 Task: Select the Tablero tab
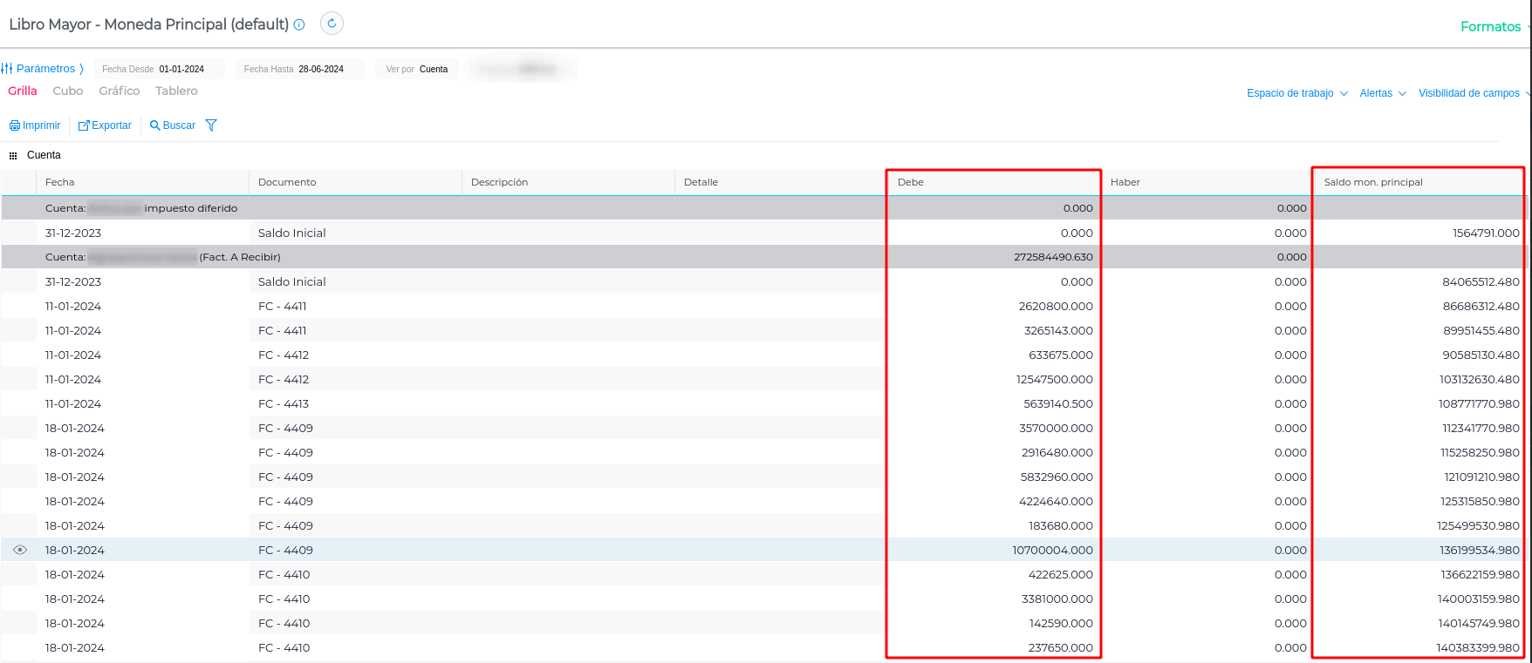pos(176,91)
